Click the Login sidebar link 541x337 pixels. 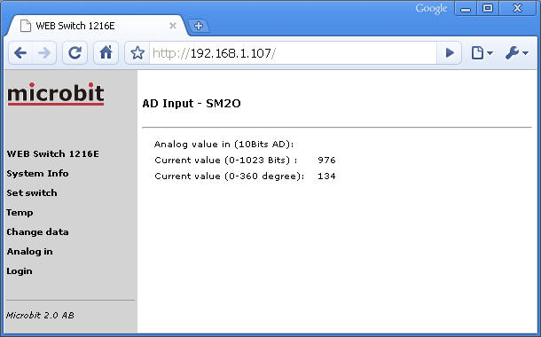point(20,271)
